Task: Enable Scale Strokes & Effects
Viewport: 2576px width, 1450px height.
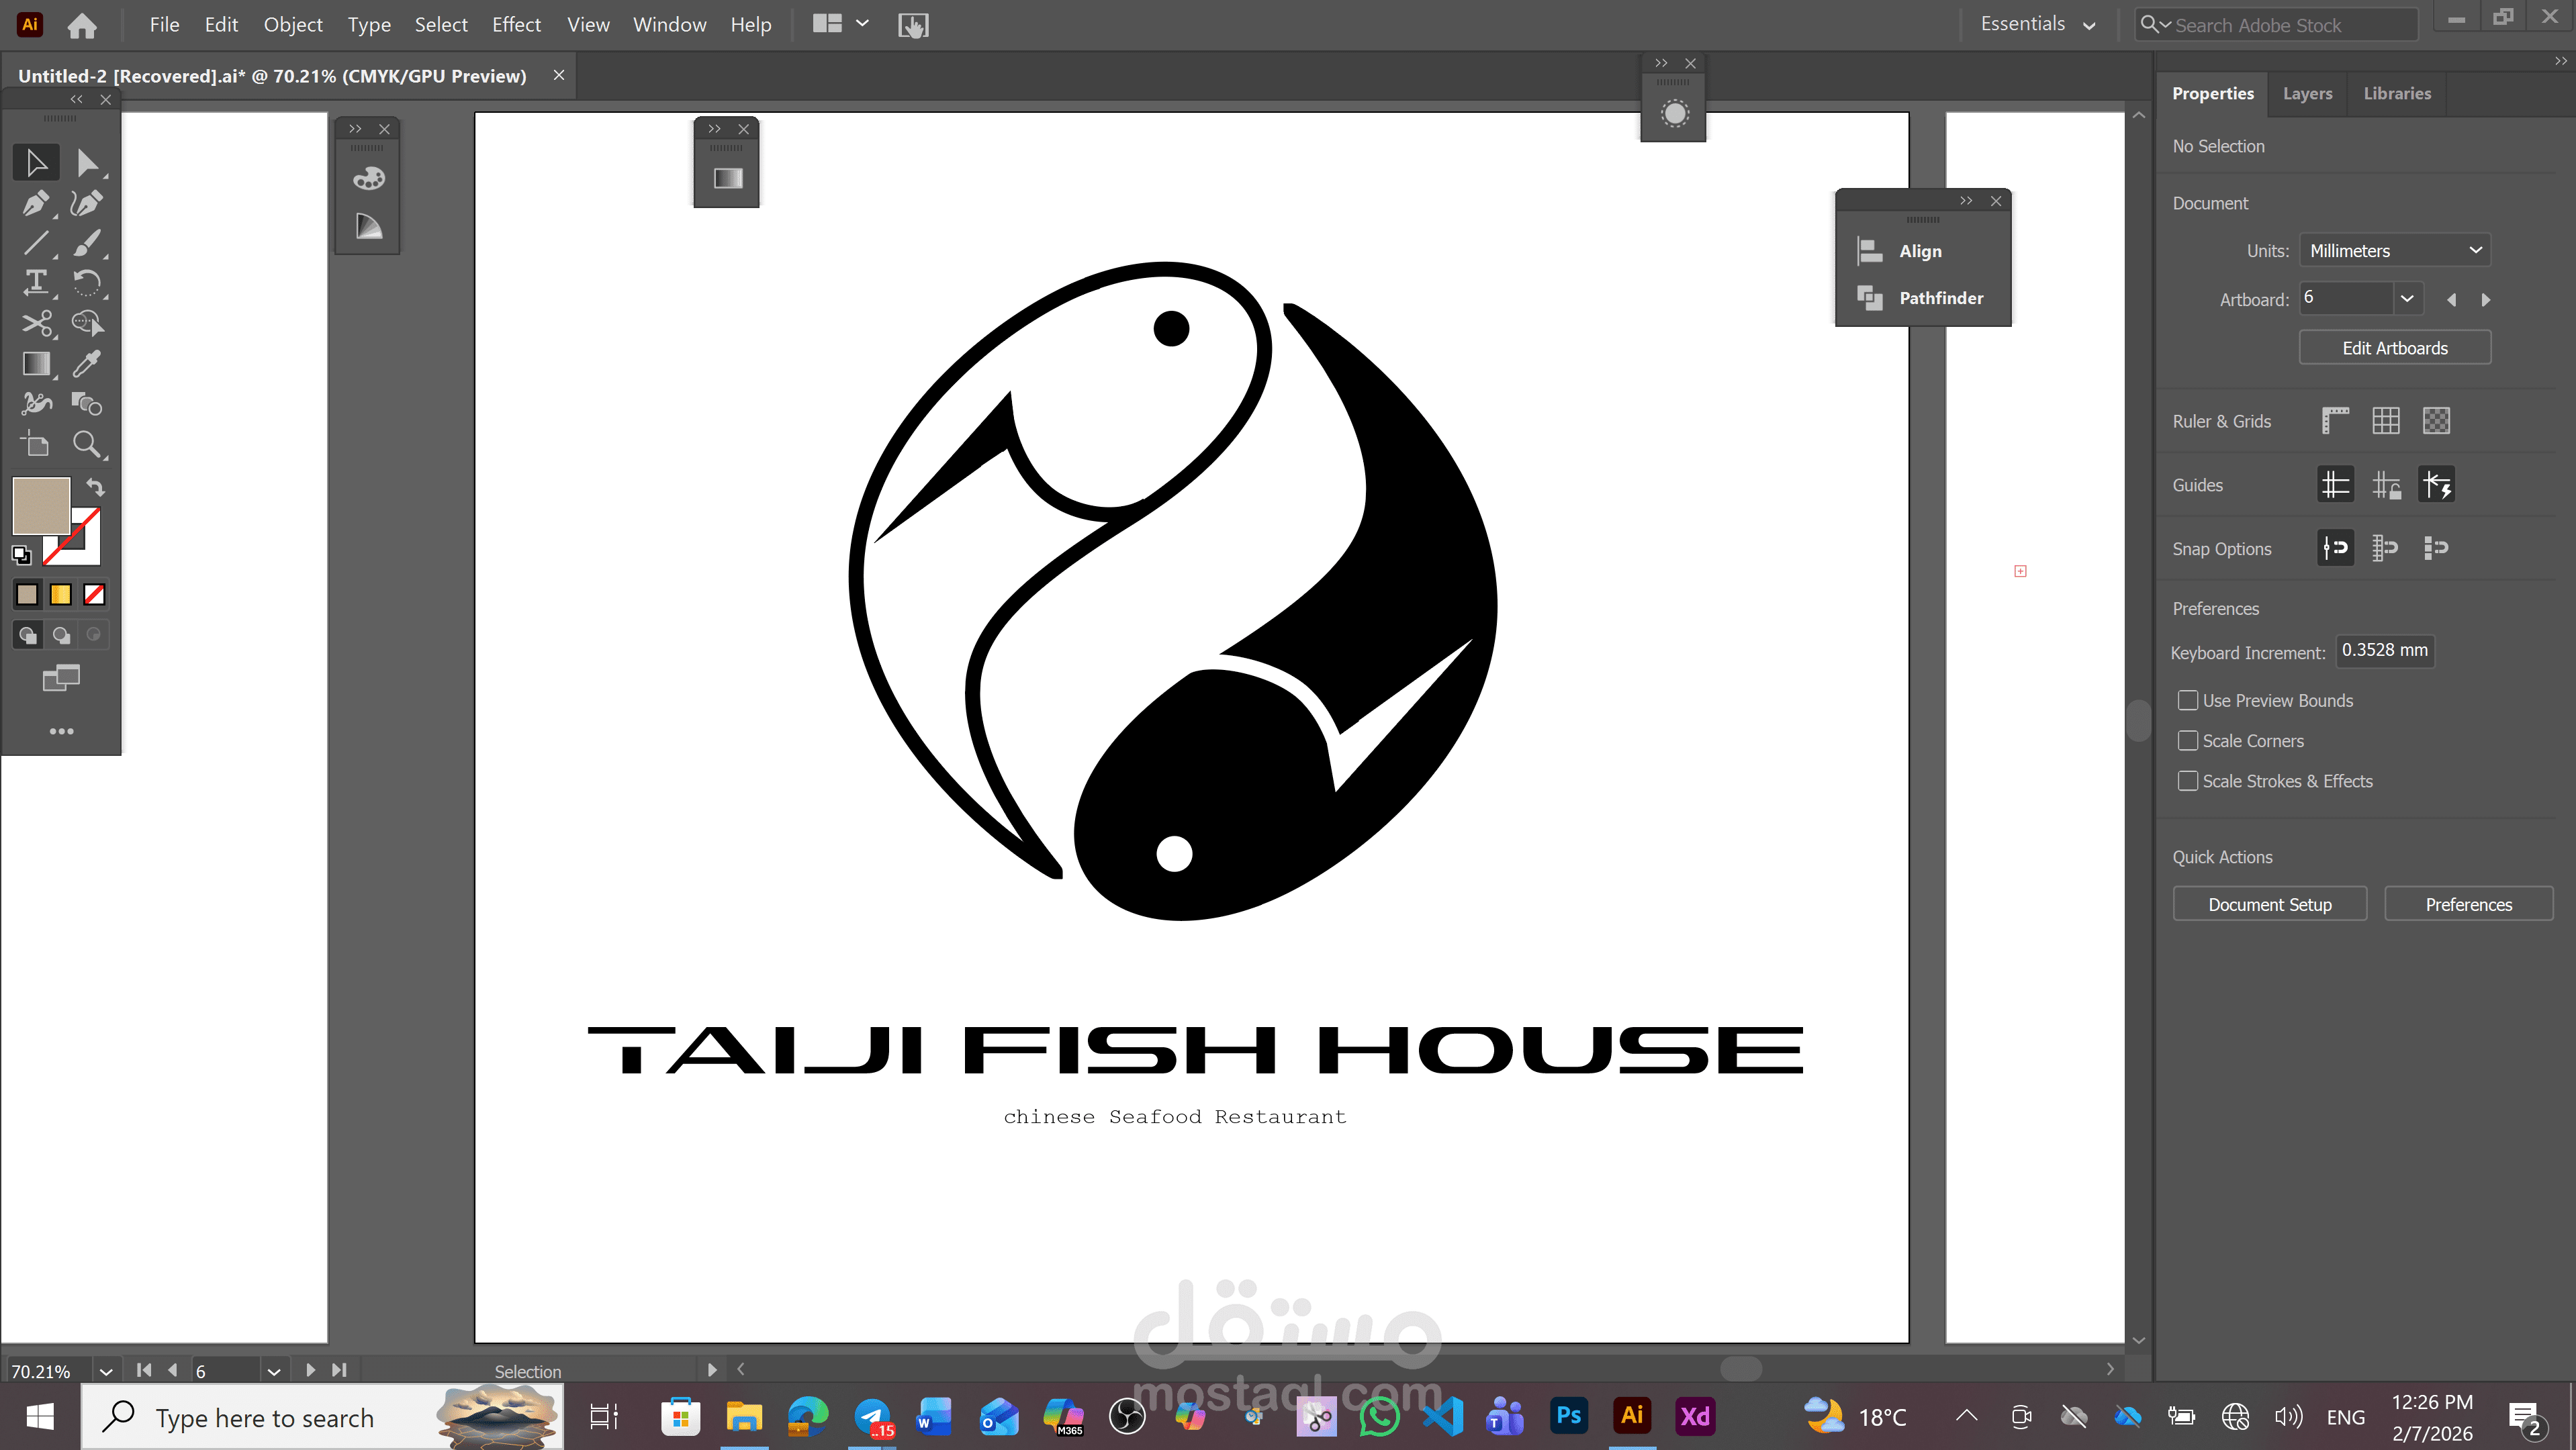Action: tap(2188, 781)
